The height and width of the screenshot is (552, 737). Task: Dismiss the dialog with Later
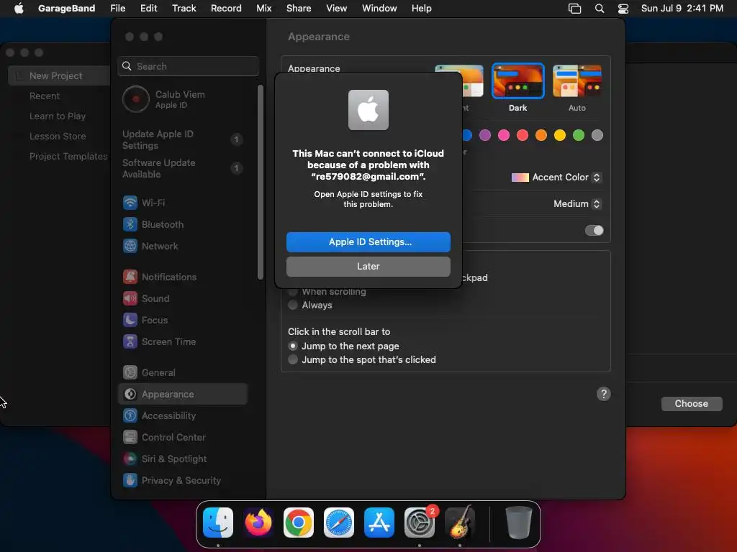click(x=368, y=266)
